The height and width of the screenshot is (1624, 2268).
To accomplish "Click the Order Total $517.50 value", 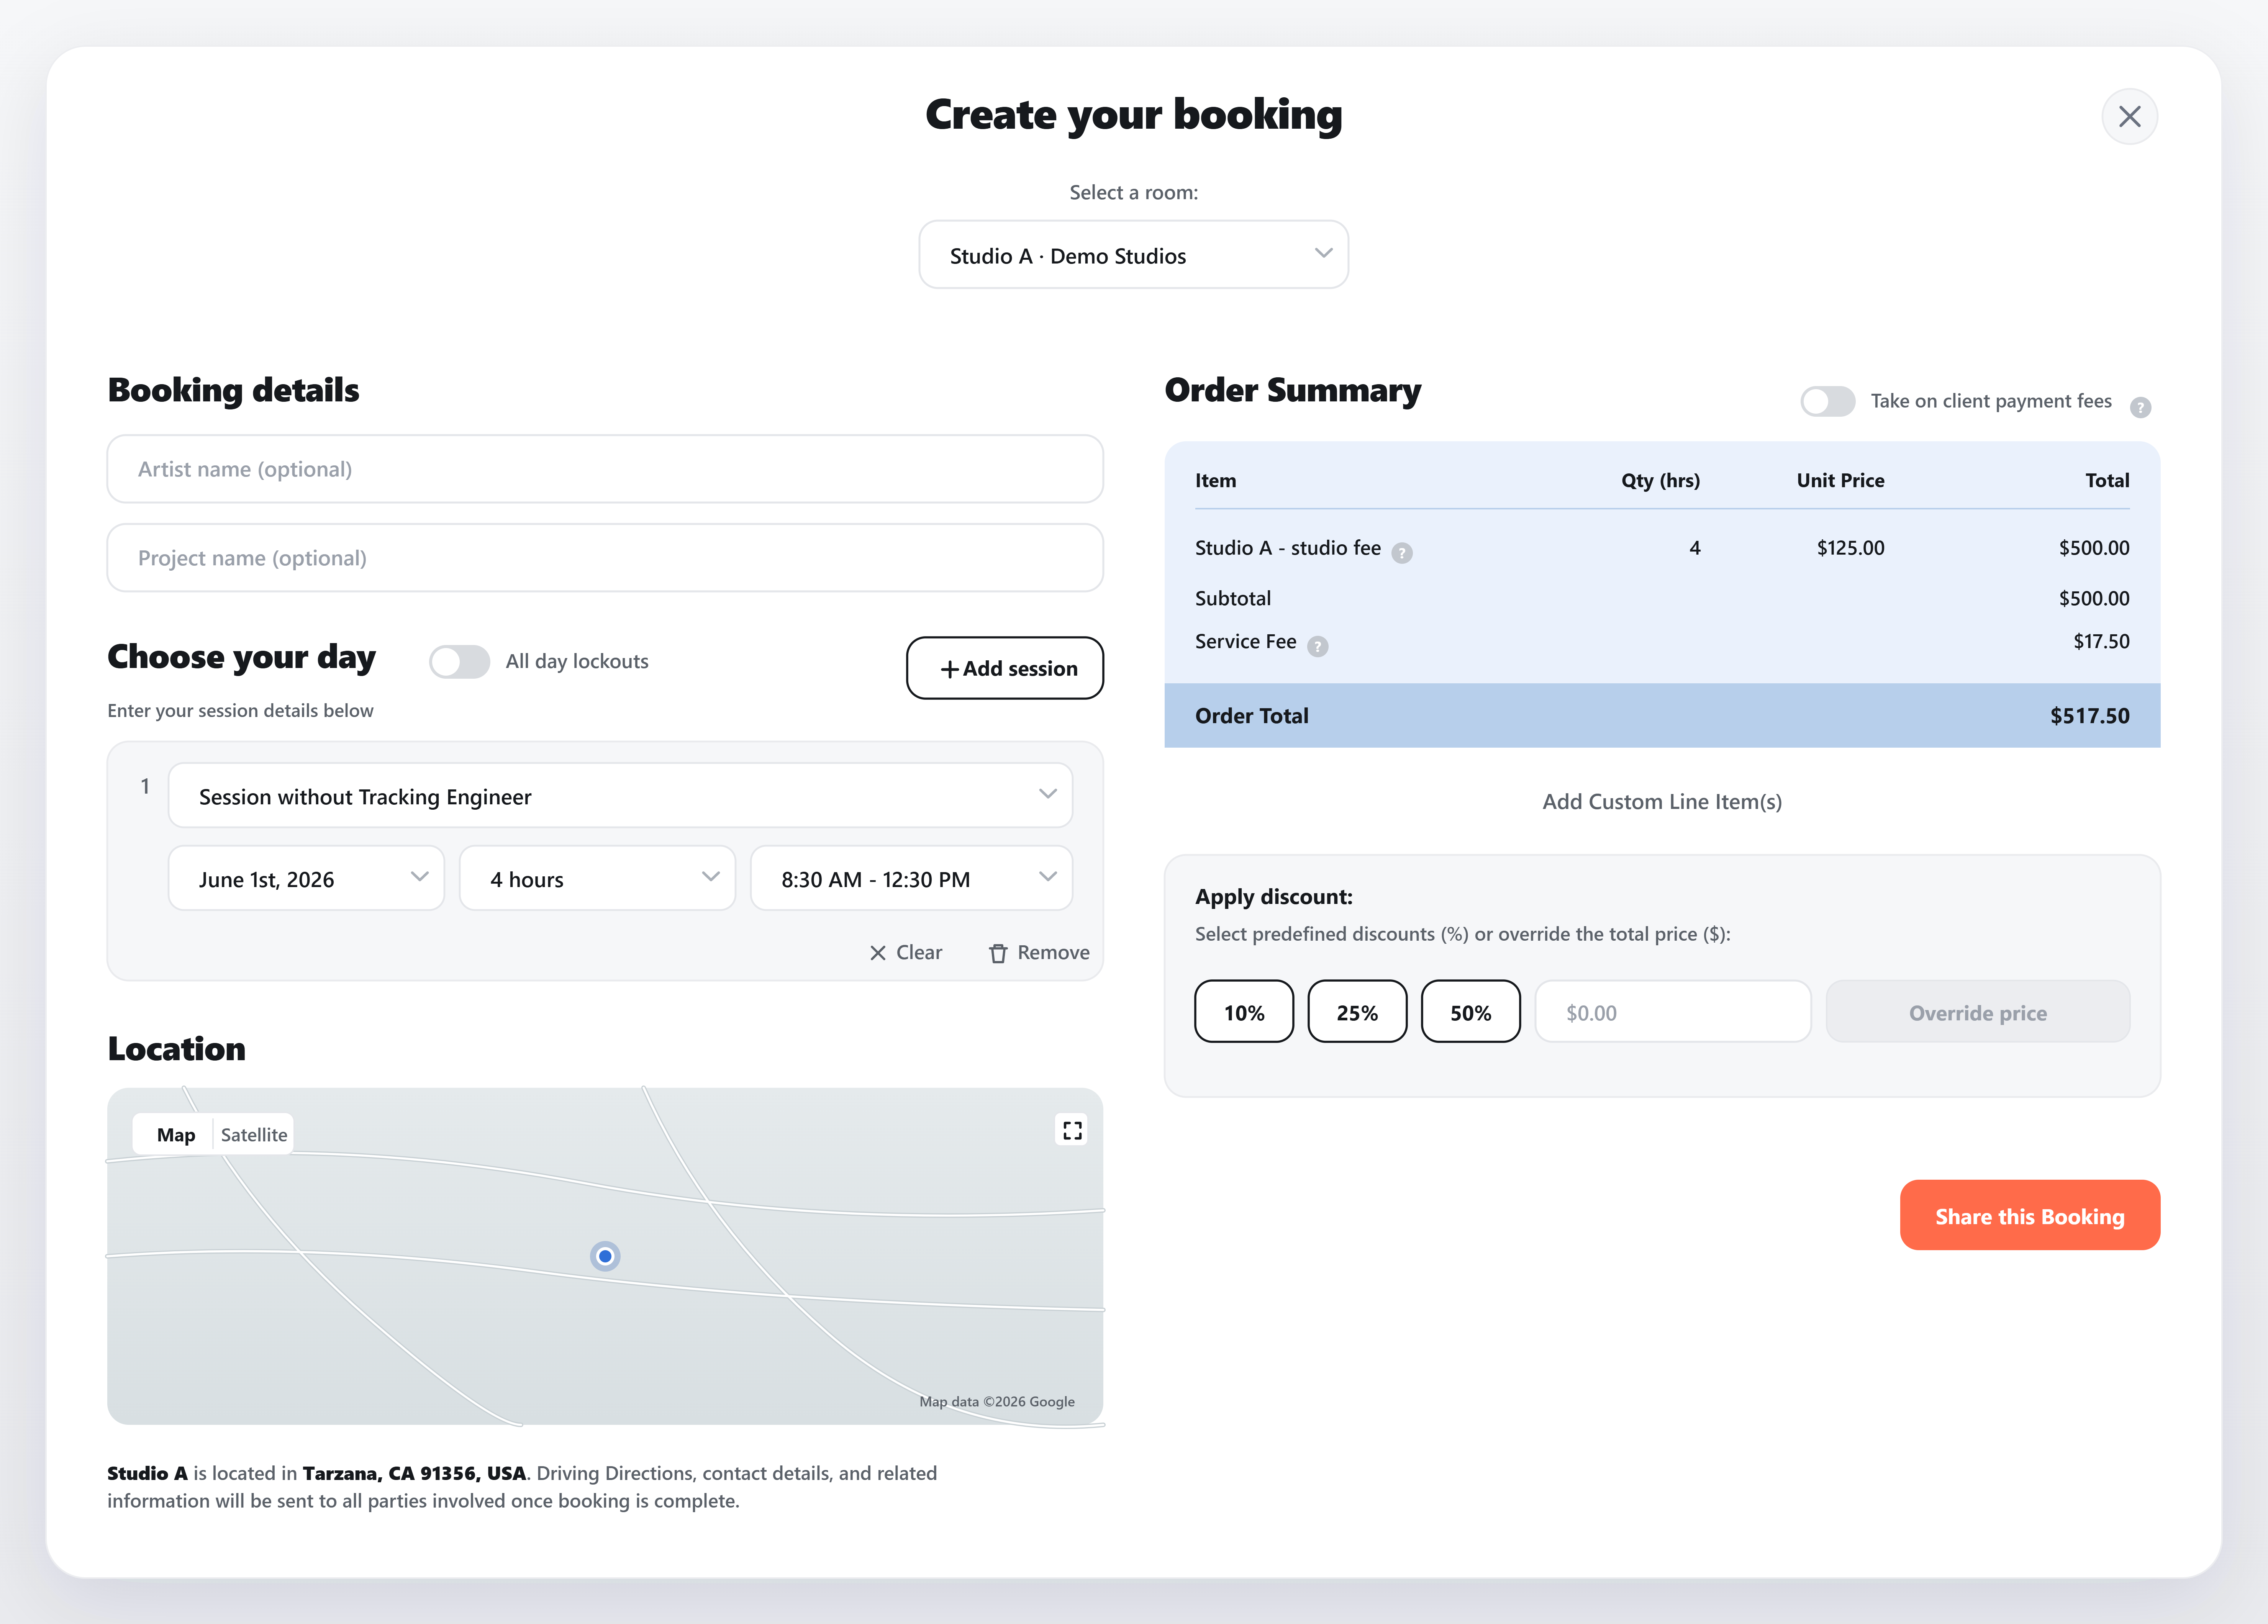I will coord(2089,716).
